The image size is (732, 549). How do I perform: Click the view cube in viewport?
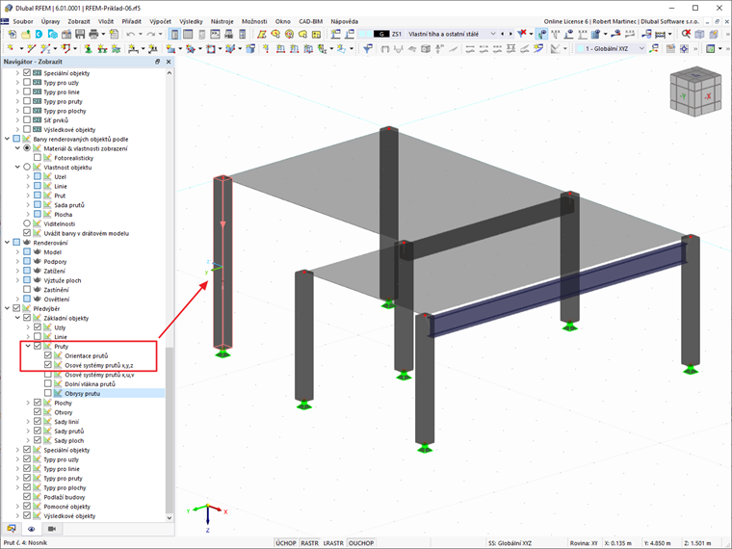pos(695,91)
